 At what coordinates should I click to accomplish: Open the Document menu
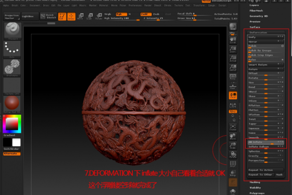[35, 5]
